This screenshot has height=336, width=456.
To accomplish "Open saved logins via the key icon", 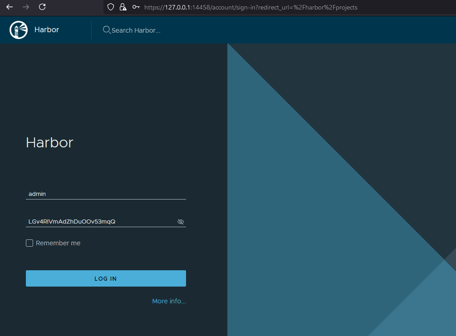I will point(136,7).
